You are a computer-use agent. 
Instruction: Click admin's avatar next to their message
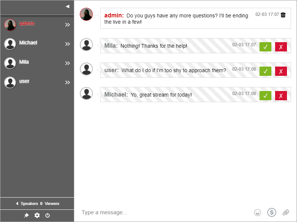[x=87, y=14]
